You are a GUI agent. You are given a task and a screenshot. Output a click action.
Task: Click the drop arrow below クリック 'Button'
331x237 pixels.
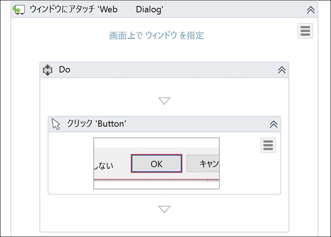pos(164,210)
